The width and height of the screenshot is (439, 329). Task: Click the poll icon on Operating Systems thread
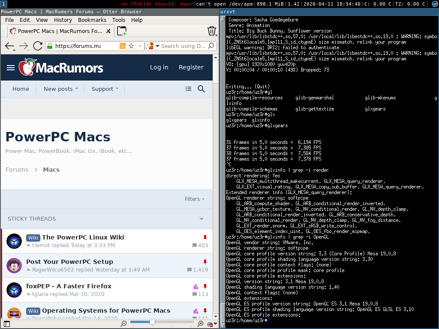coord(195,311)
